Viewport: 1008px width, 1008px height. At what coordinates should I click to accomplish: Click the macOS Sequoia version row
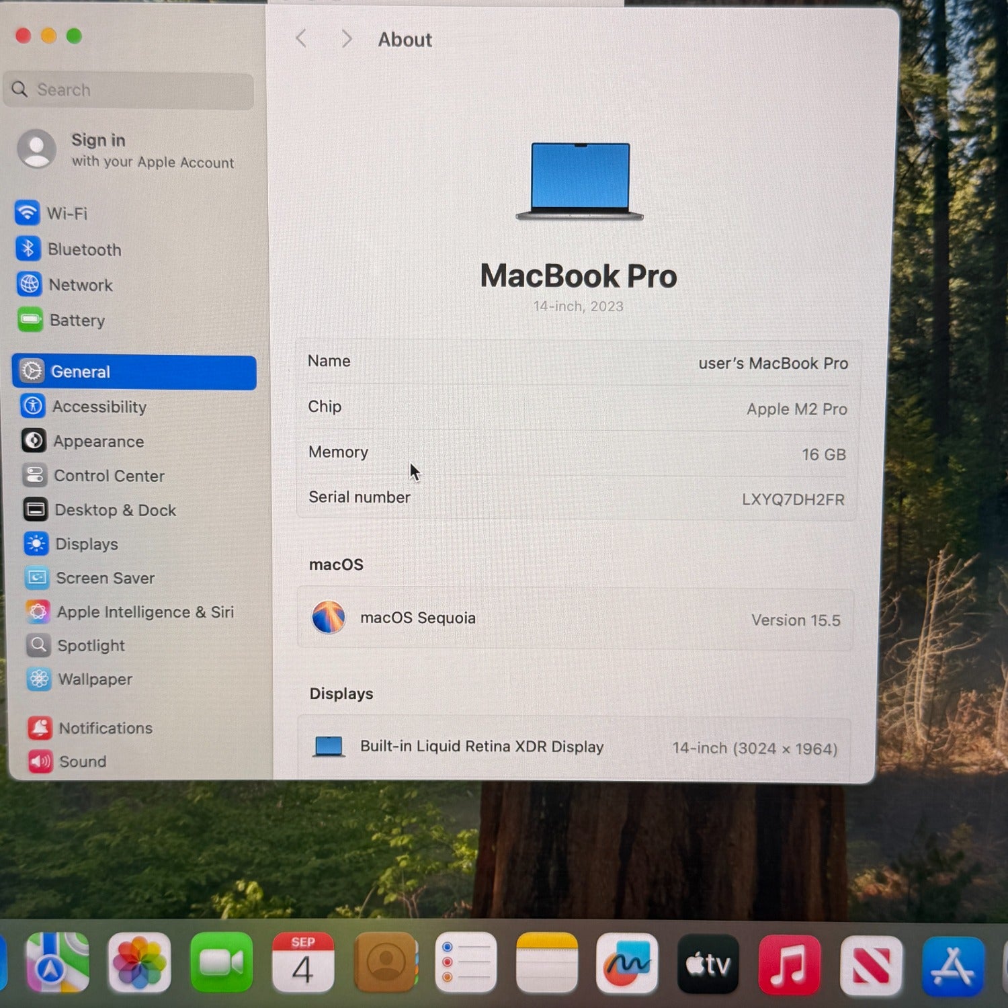[575, 619]
